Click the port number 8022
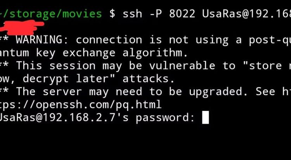 point(182,14)
